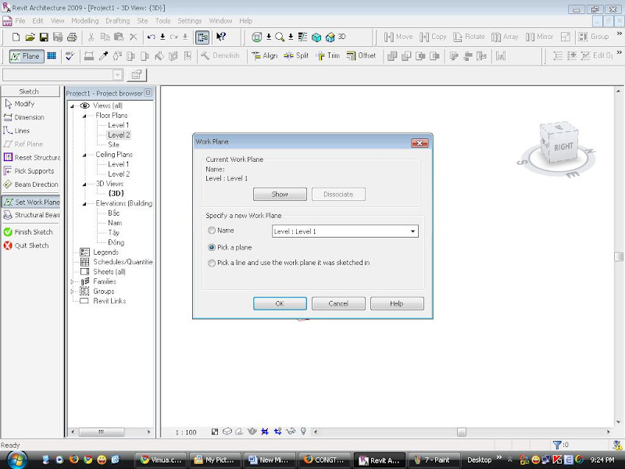This screenshot has height=469, width=625.
Task: Select the Align tool
Action: 264,55
